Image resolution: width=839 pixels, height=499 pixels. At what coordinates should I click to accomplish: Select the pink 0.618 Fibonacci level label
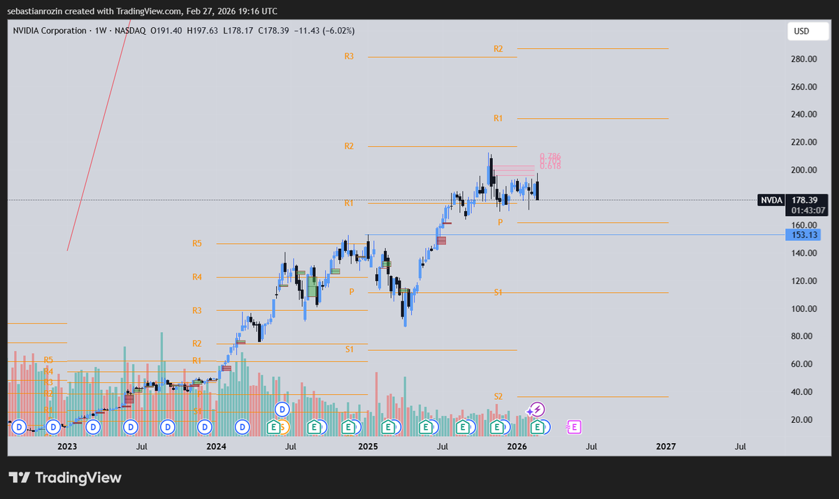[550, 166]
